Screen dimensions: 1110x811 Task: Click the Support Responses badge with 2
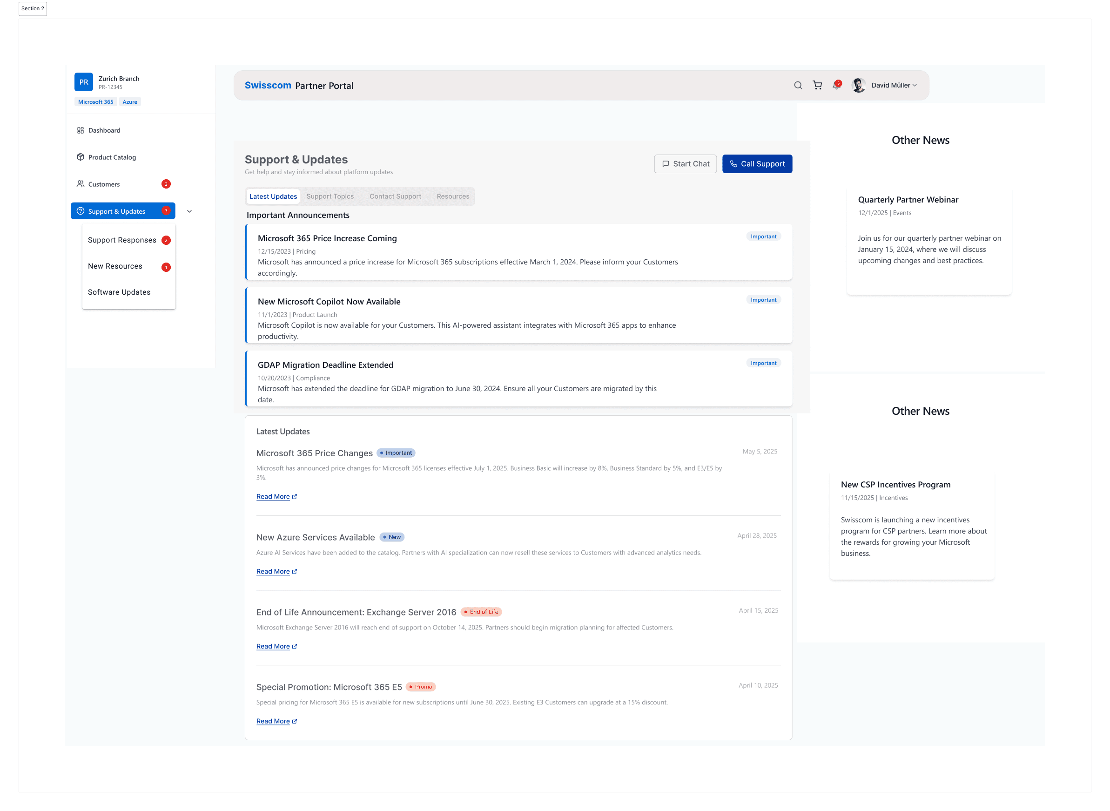pos(166,241)
